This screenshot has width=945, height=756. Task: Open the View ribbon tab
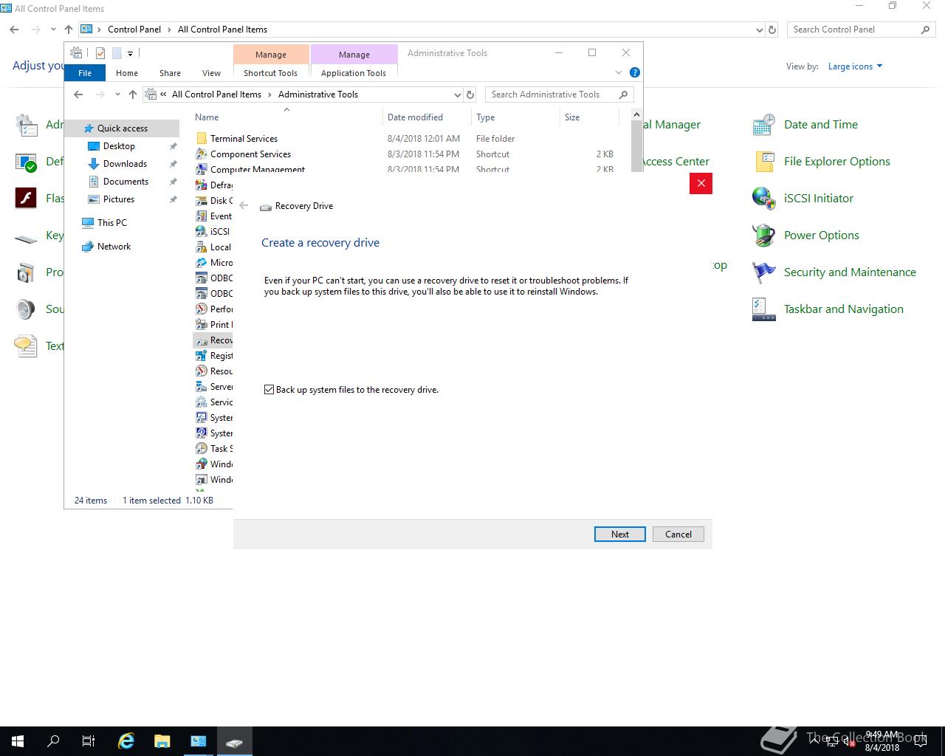pos(211,73)
